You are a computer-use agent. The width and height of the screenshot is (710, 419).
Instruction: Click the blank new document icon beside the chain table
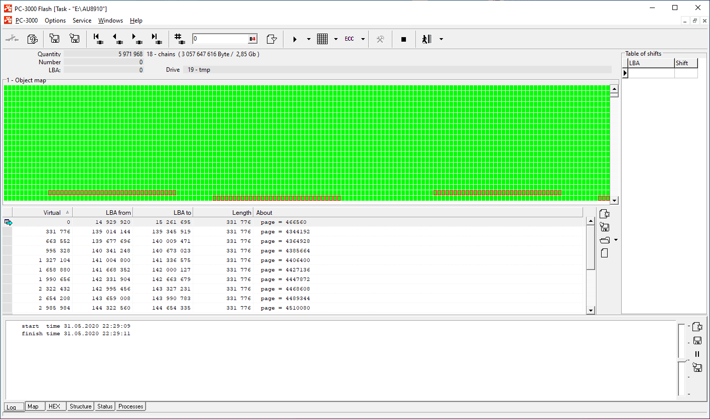(604, 253)
